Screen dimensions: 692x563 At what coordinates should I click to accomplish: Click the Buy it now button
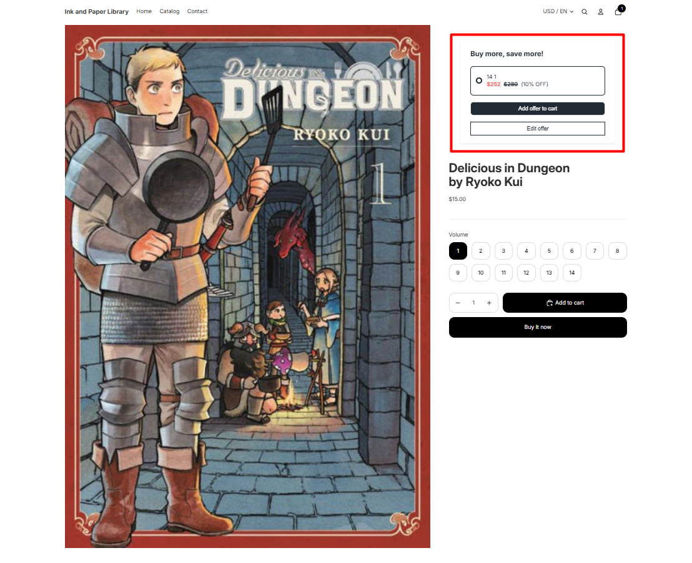(x=538, y=327)
